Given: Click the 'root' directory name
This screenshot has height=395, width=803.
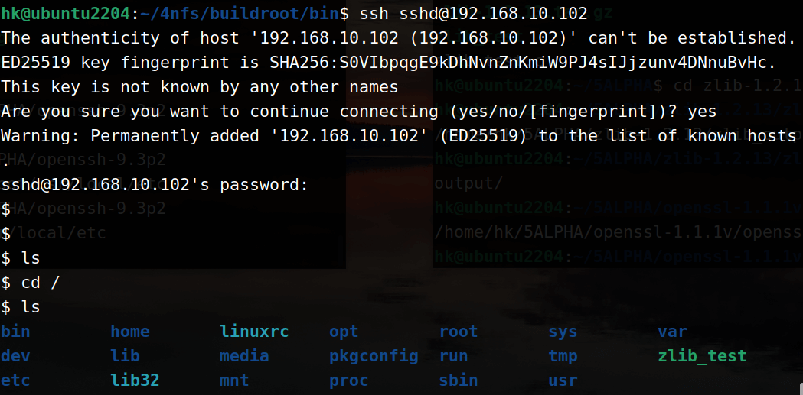Looking at the screenshot, I should (x=458, y=332).
